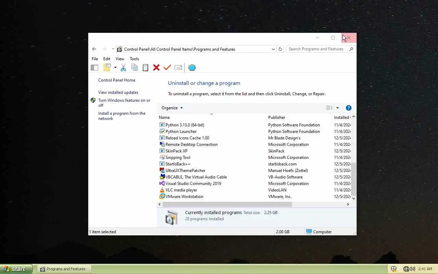Click the change view icon
The image size is (438, 274).
[x=329, y=108]
